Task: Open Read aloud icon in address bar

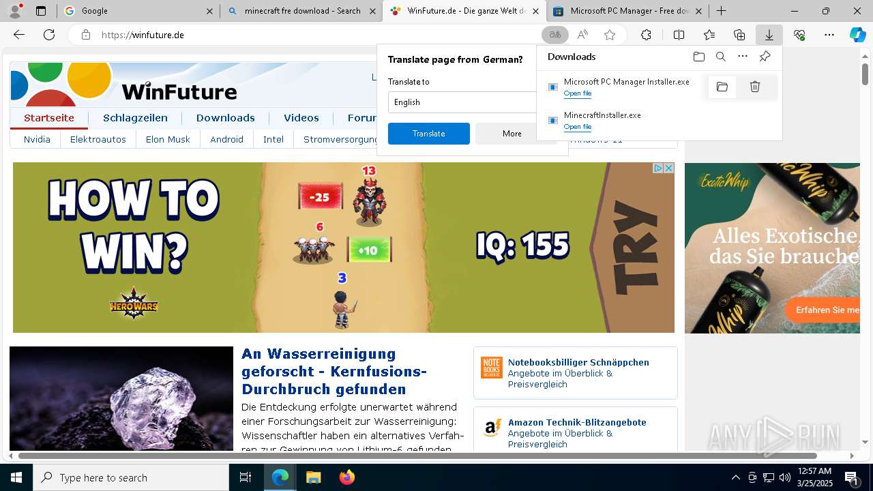Action: 582,35
